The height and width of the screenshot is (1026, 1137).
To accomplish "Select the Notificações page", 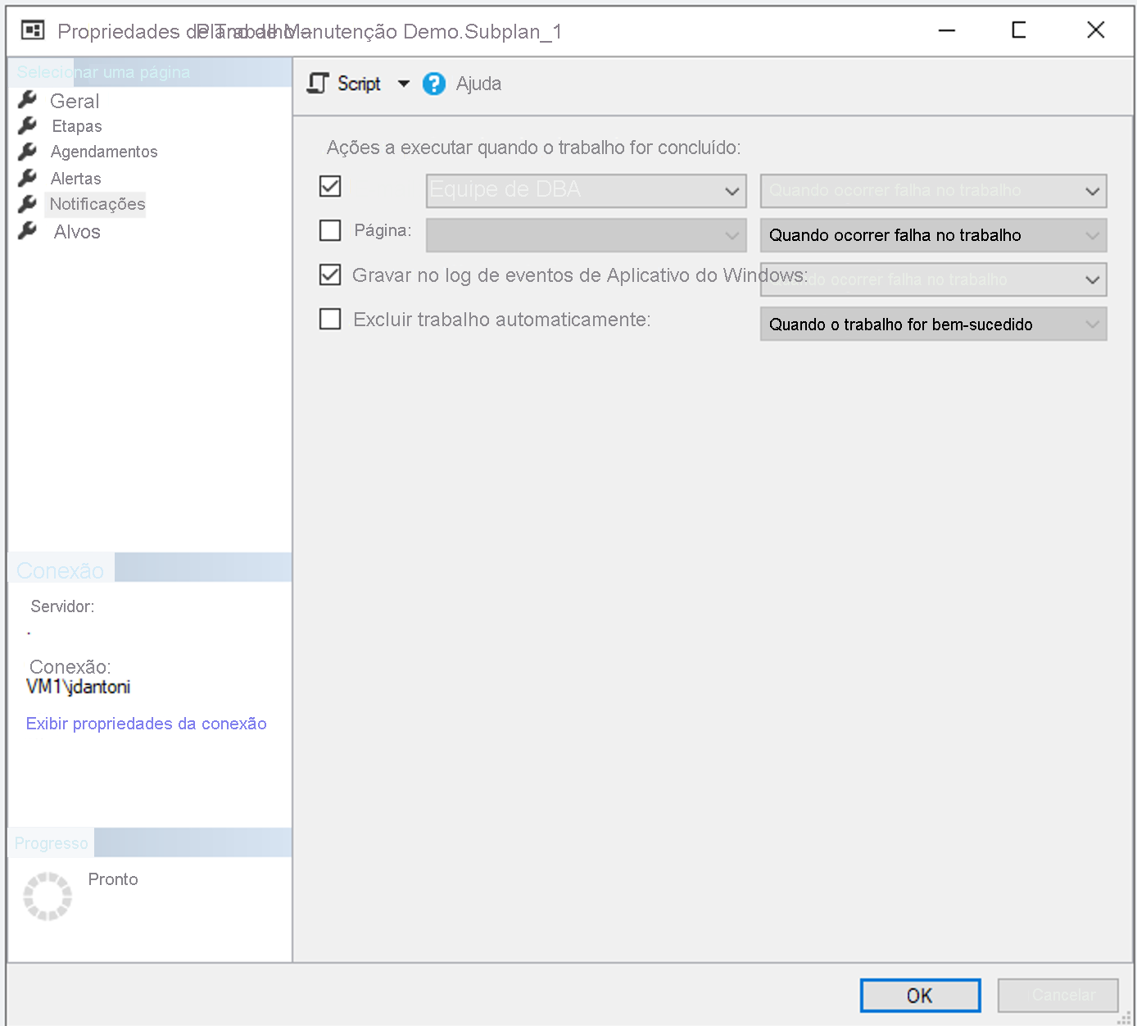I will click(95, 204).
